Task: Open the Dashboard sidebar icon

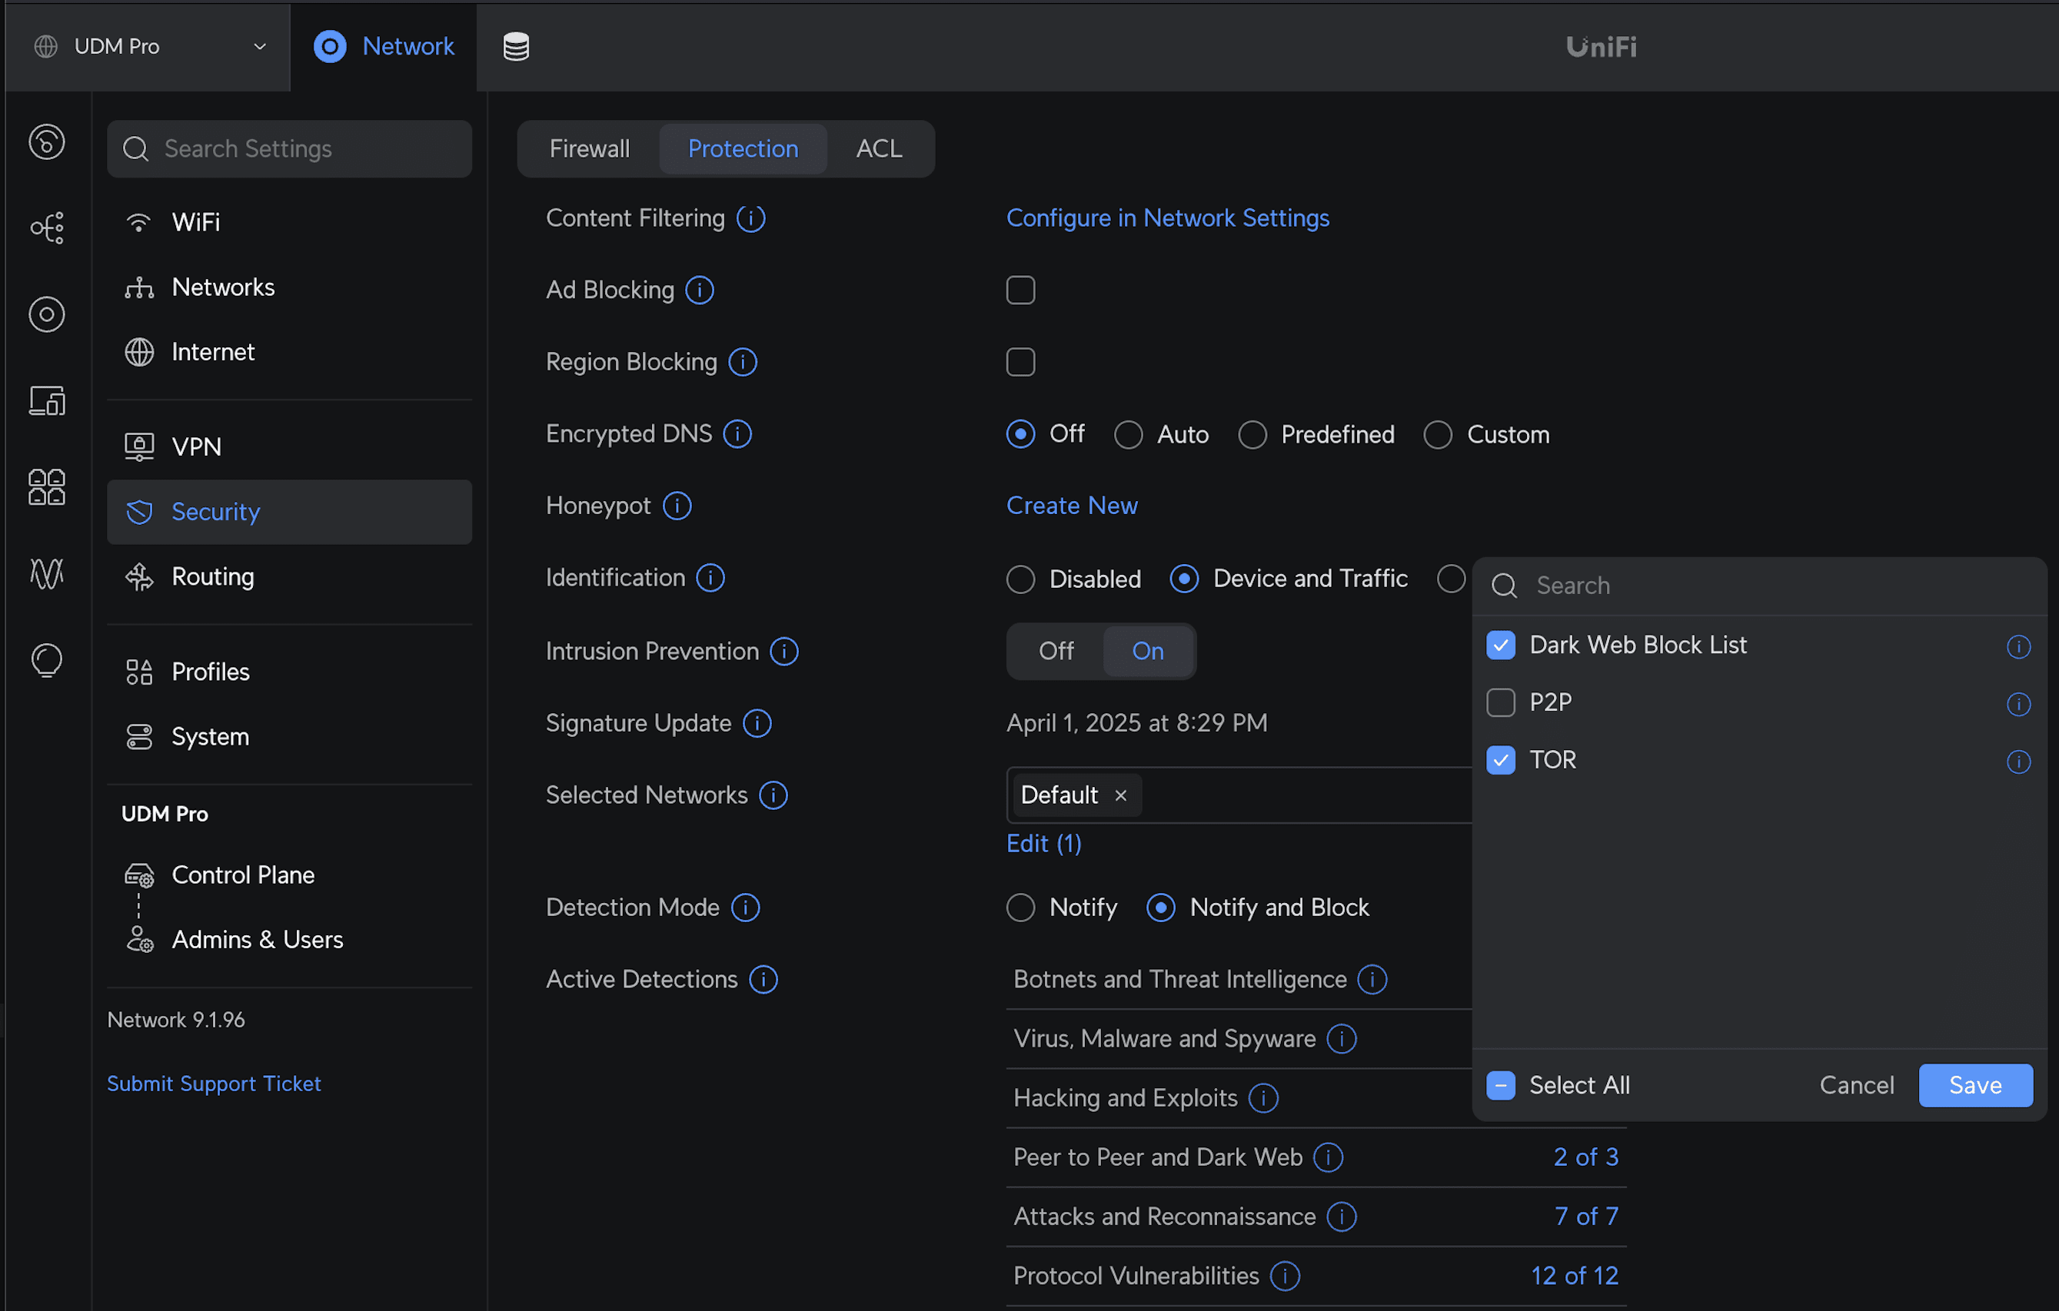Action: tap(47, 142)
